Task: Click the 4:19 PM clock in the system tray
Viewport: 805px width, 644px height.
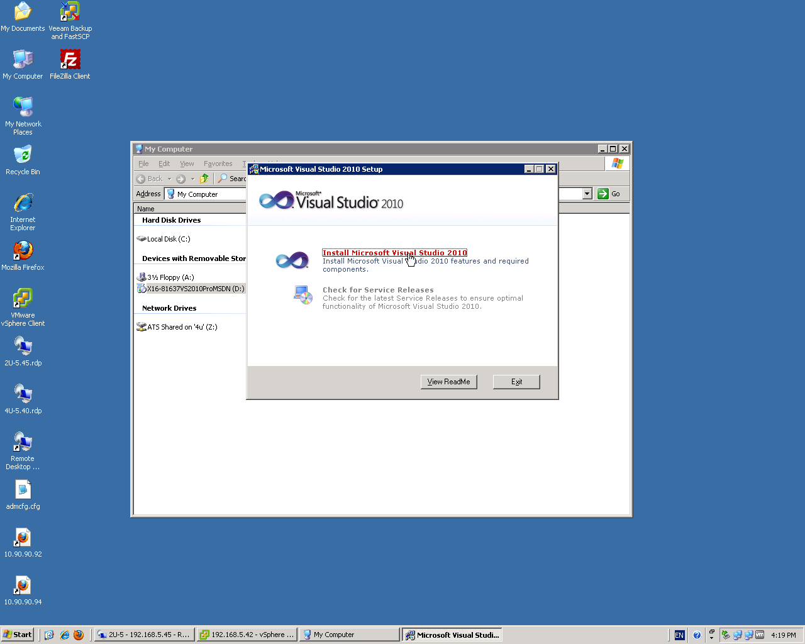Action: (784, 635)
